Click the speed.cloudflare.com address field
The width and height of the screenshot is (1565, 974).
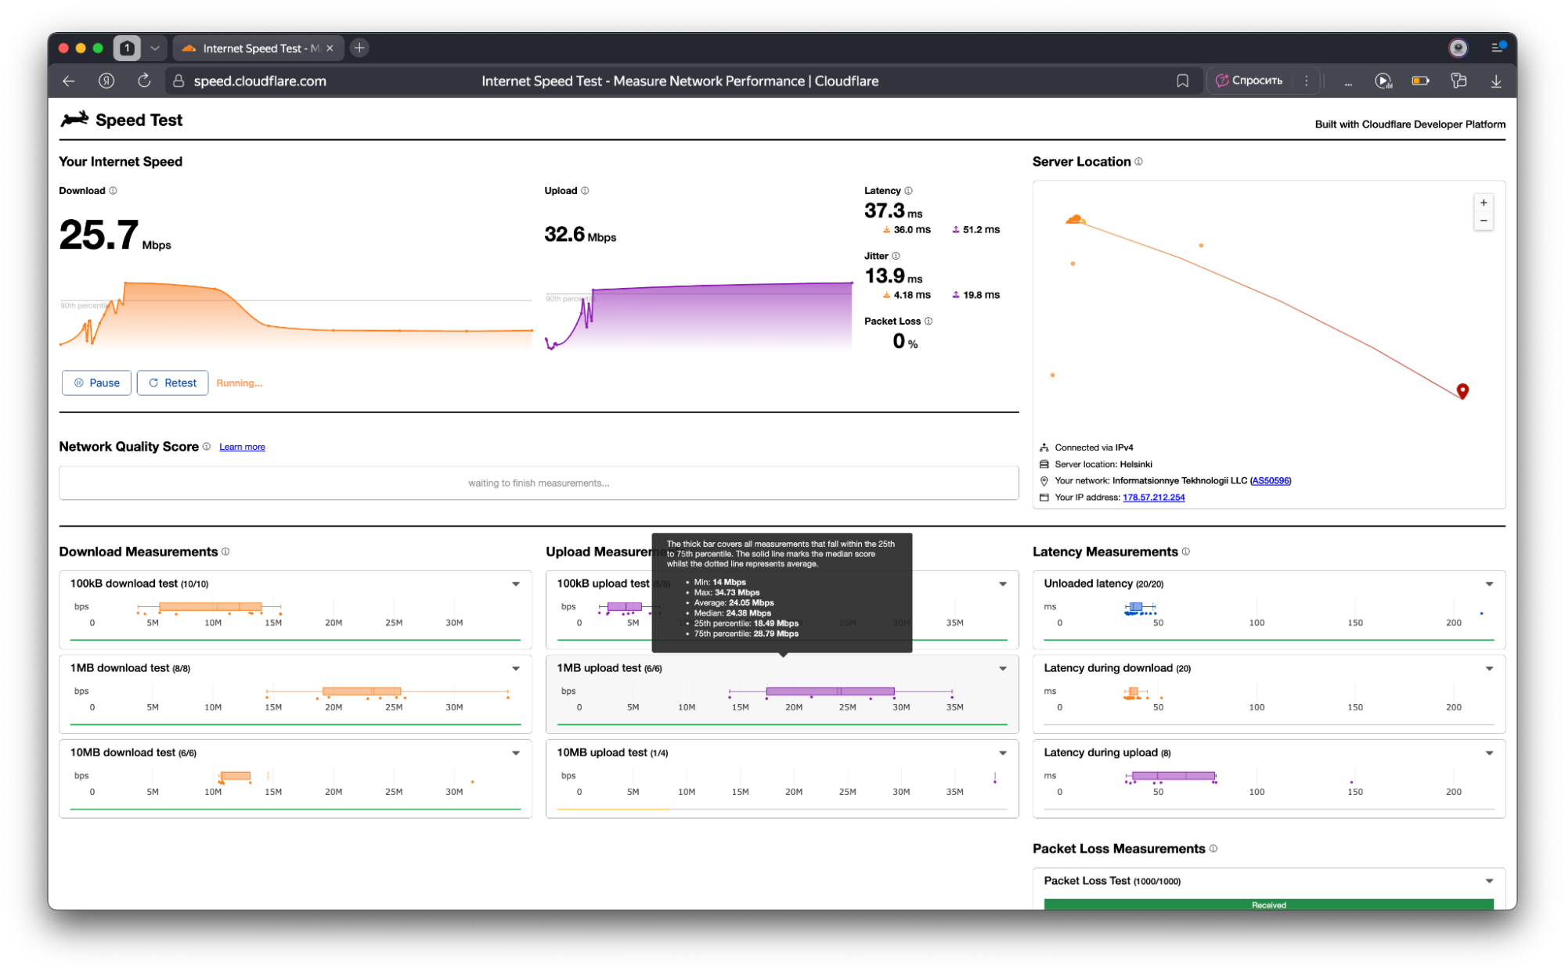tap(260, 81)
